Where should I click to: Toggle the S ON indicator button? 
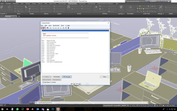(80, 84)
